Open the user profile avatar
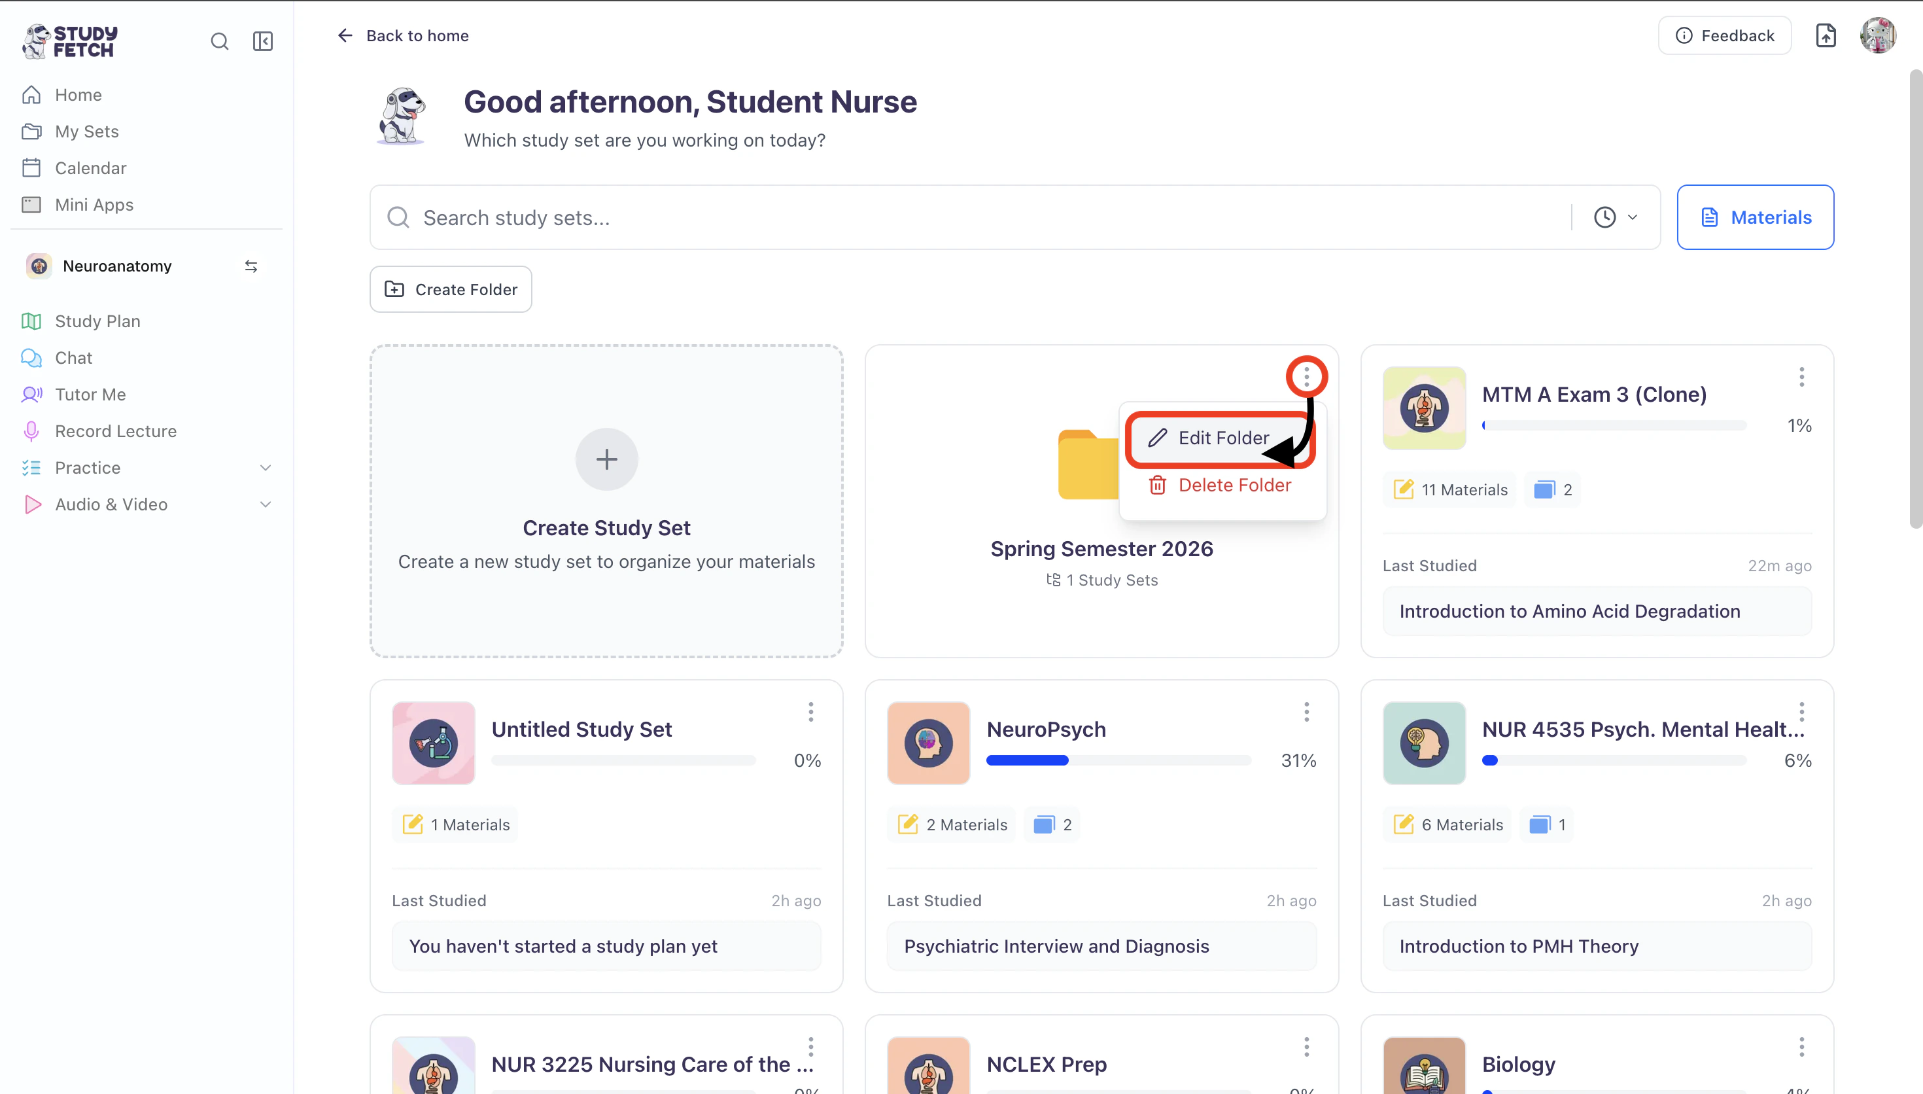 point(1878,35)
